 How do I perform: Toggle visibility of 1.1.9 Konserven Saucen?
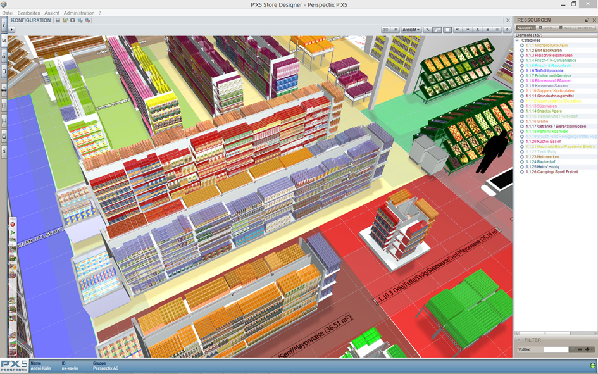tap(522, 86)
